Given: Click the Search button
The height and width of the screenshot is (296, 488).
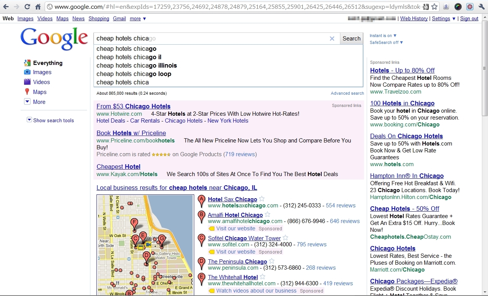Looking at the screenshot, I should [x=351, y=39].
